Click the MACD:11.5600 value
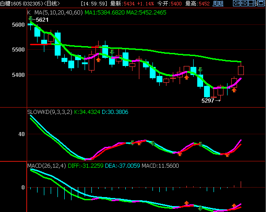Viewport: 266px width, 212px height. click(160, 166)
